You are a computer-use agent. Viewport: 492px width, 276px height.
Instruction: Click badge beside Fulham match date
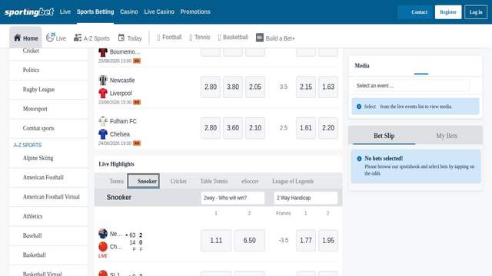[x=137, y=143]
